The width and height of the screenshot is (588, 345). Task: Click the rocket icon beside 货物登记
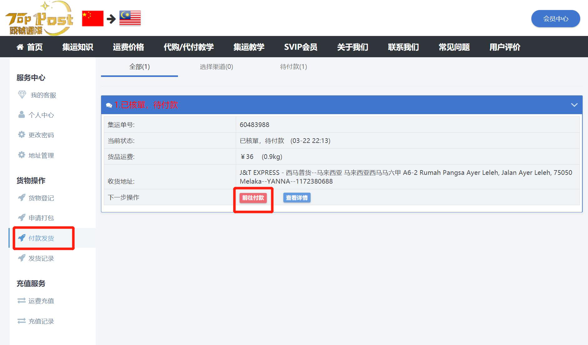[22, 197]
